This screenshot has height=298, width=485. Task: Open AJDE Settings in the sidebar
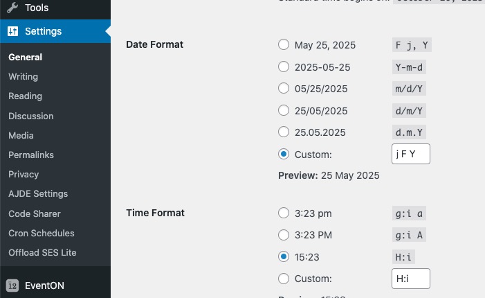[x=38, y=194]
